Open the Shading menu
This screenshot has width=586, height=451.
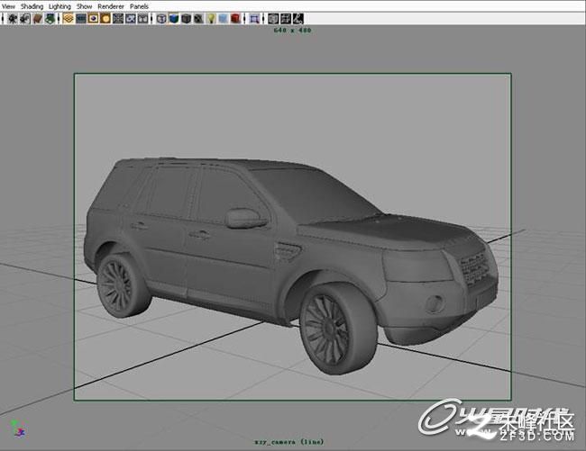coord(32,6)
